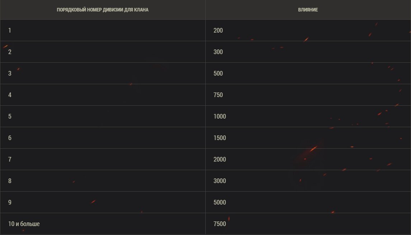Click the 1500 influence value
The height and width of the screenshot is (235, 411).
click(x=220, y=138)
